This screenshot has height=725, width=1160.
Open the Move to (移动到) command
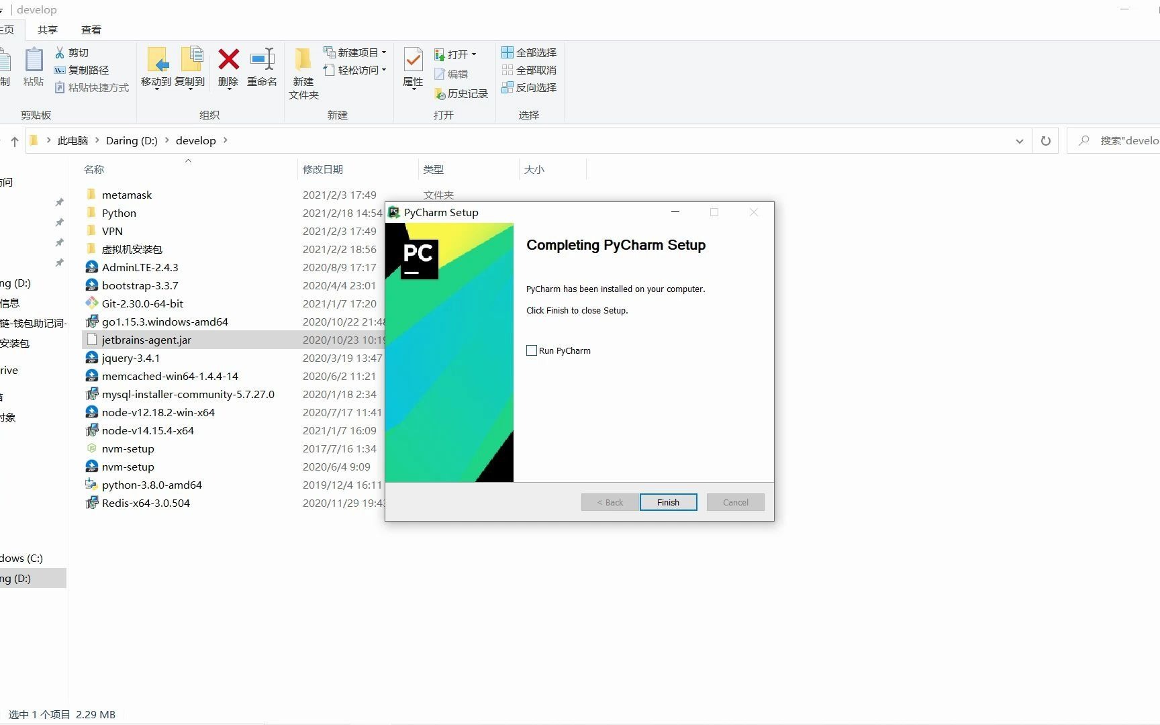point(156,68)
